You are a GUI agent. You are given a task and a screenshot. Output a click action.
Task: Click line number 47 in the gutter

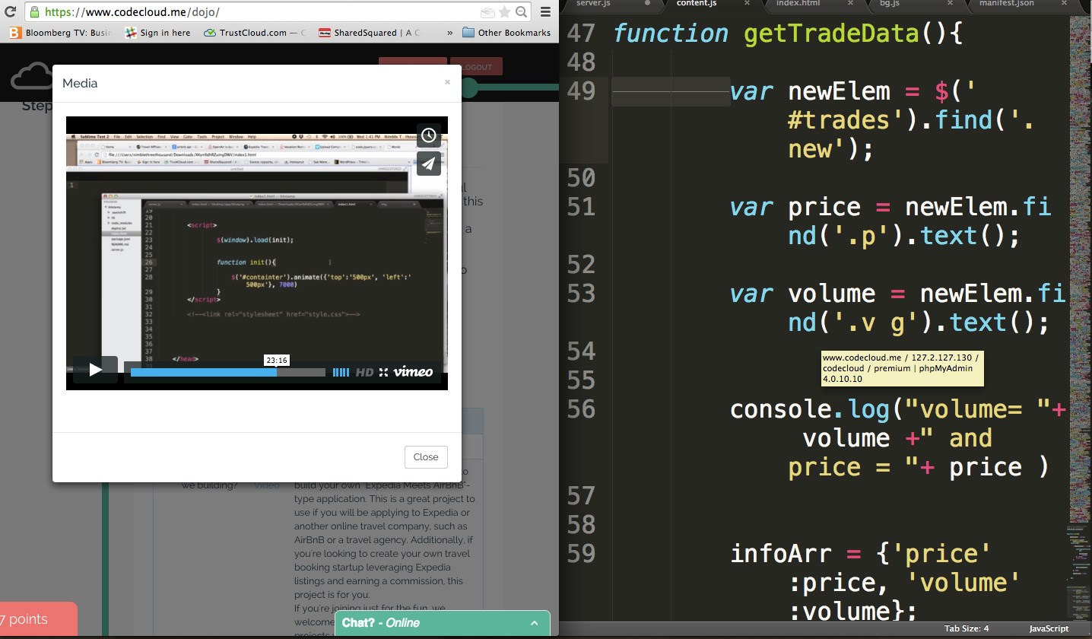(581, 33)
